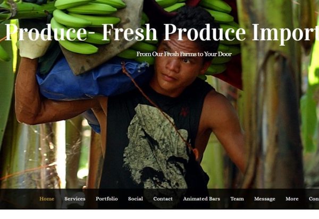This screenshot has width=319, height=219.
Task: Open the Home navigation link
Action: [47, 199]
